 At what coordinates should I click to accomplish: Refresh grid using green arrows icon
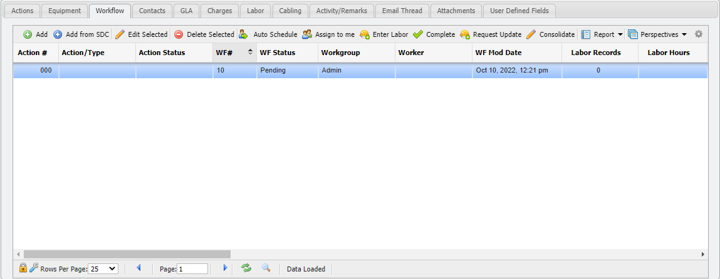click(x=246, y=268)
